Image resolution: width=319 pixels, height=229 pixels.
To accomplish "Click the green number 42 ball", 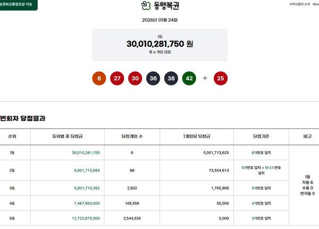I will 189,78.
